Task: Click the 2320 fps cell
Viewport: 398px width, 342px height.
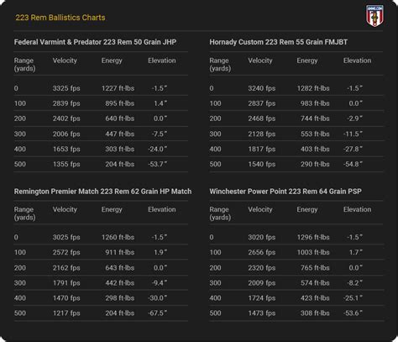Action: point(262,268)
